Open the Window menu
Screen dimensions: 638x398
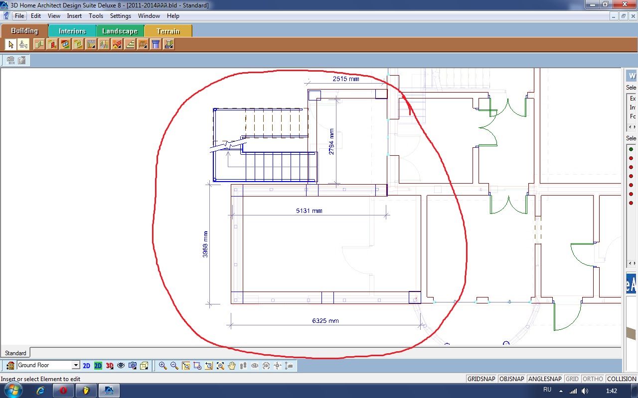[x=149, y=16]
